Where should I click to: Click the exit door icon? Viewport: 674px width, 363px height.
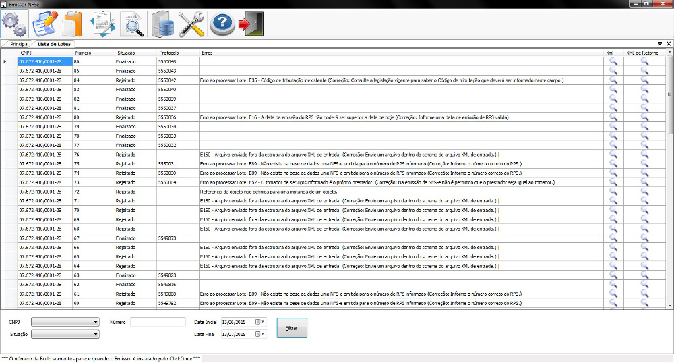coord(251,24)
